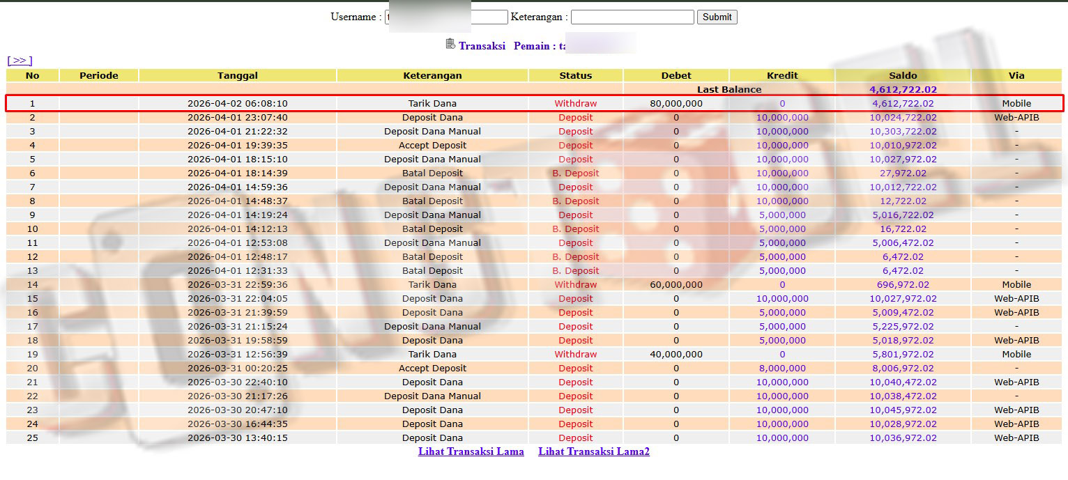Select date 2026-03-31 22:04:05
This screenshot has height=480, width=1068.
pos(238,298)
